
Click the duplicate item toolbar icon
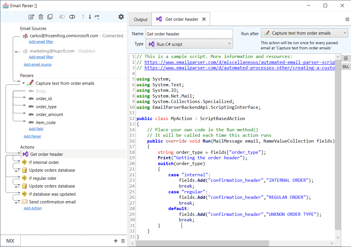[50, 17]
